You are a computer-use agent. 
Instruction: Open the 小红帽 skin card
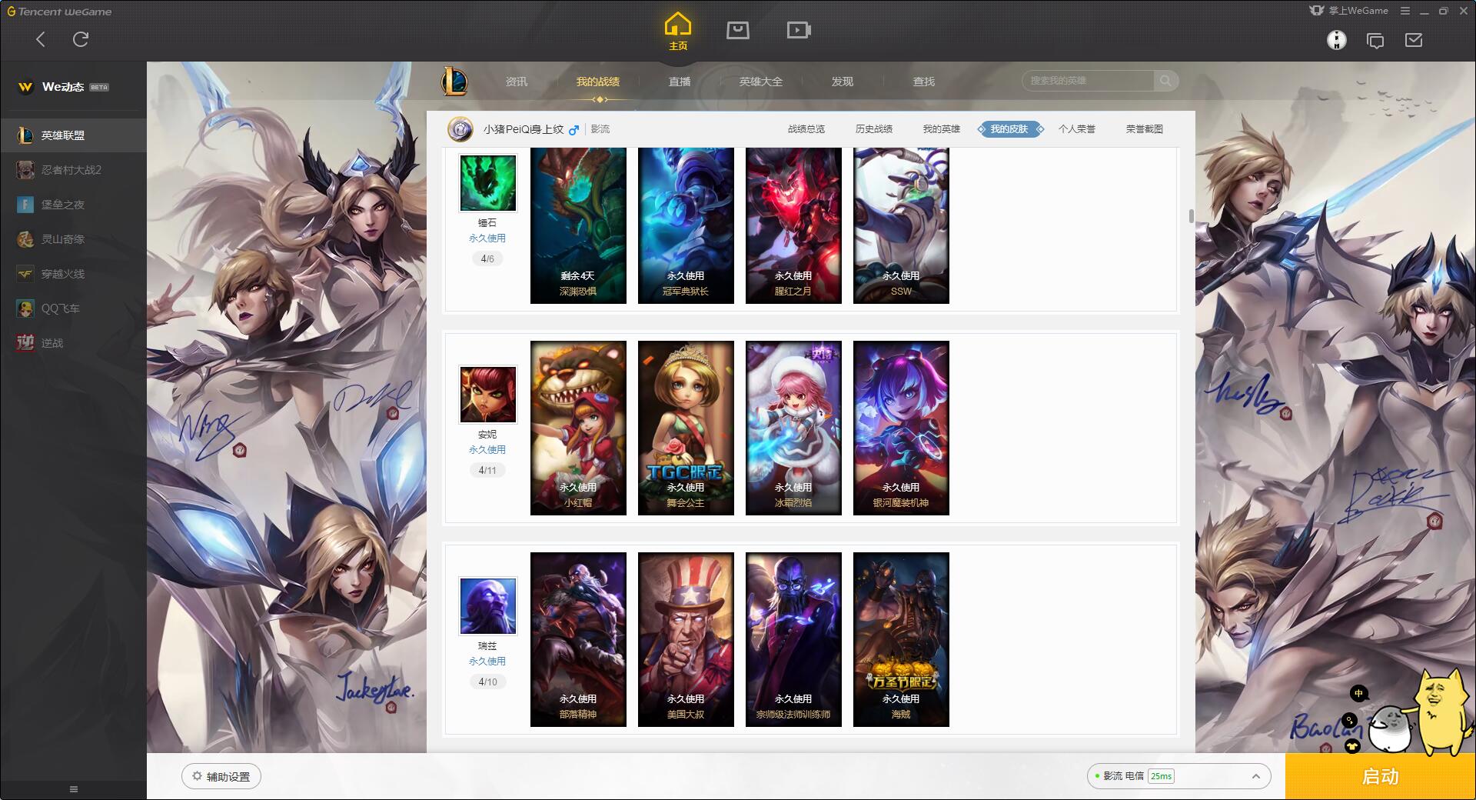click(578, 428)
